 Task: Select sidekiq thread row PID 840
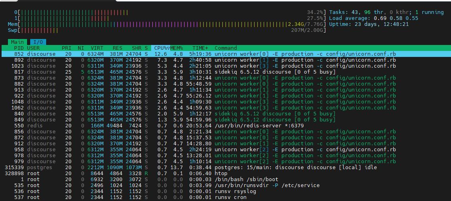(225, 114)
